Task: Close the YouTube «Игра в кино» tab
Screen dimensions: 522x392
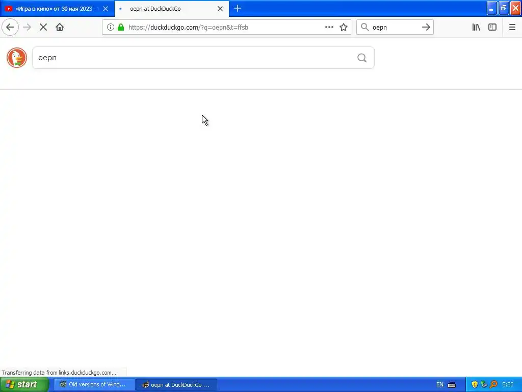Action: (106, 9)
